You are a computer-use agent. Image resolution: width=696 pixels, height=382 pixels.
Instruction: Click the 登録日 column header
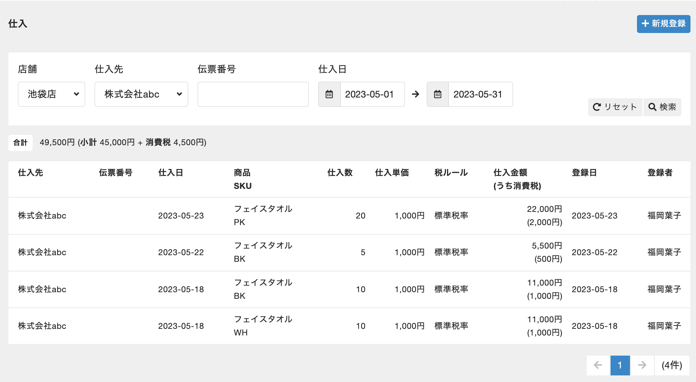tap(584, 173)
